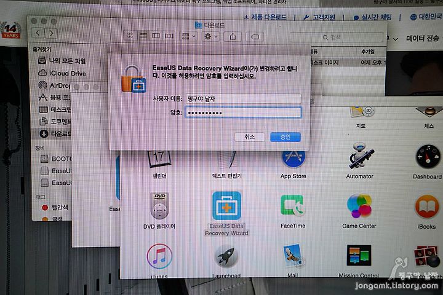
Task: Open the Dashboard app icon
Action: click(x=428, y=157)
